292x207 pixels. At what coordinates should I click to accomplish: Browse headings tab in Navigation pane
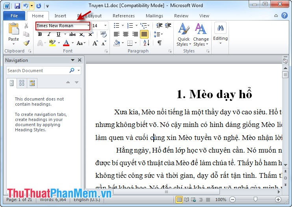point(11,83)
